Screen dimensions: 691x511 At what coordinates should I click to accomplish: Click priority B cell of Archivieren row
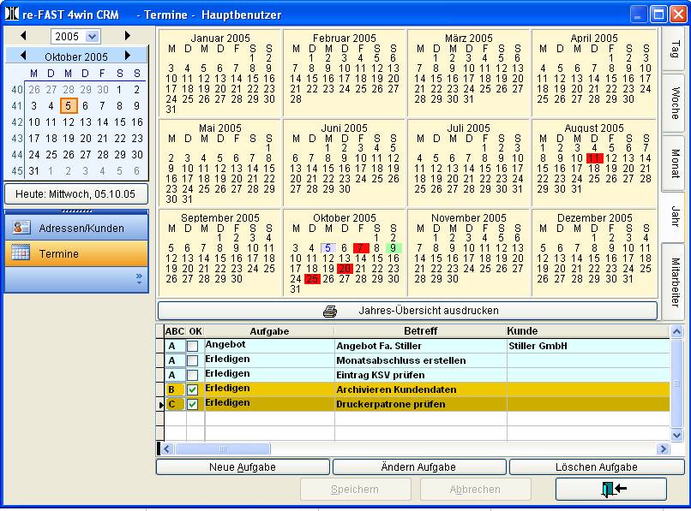point(175,389)
